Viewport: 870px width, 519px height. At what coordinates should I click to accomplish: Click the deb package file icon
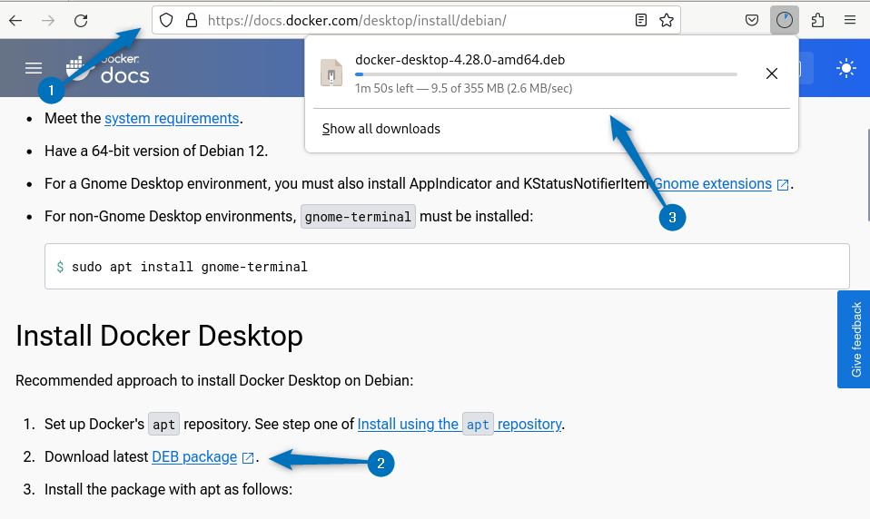coord(331,73)
